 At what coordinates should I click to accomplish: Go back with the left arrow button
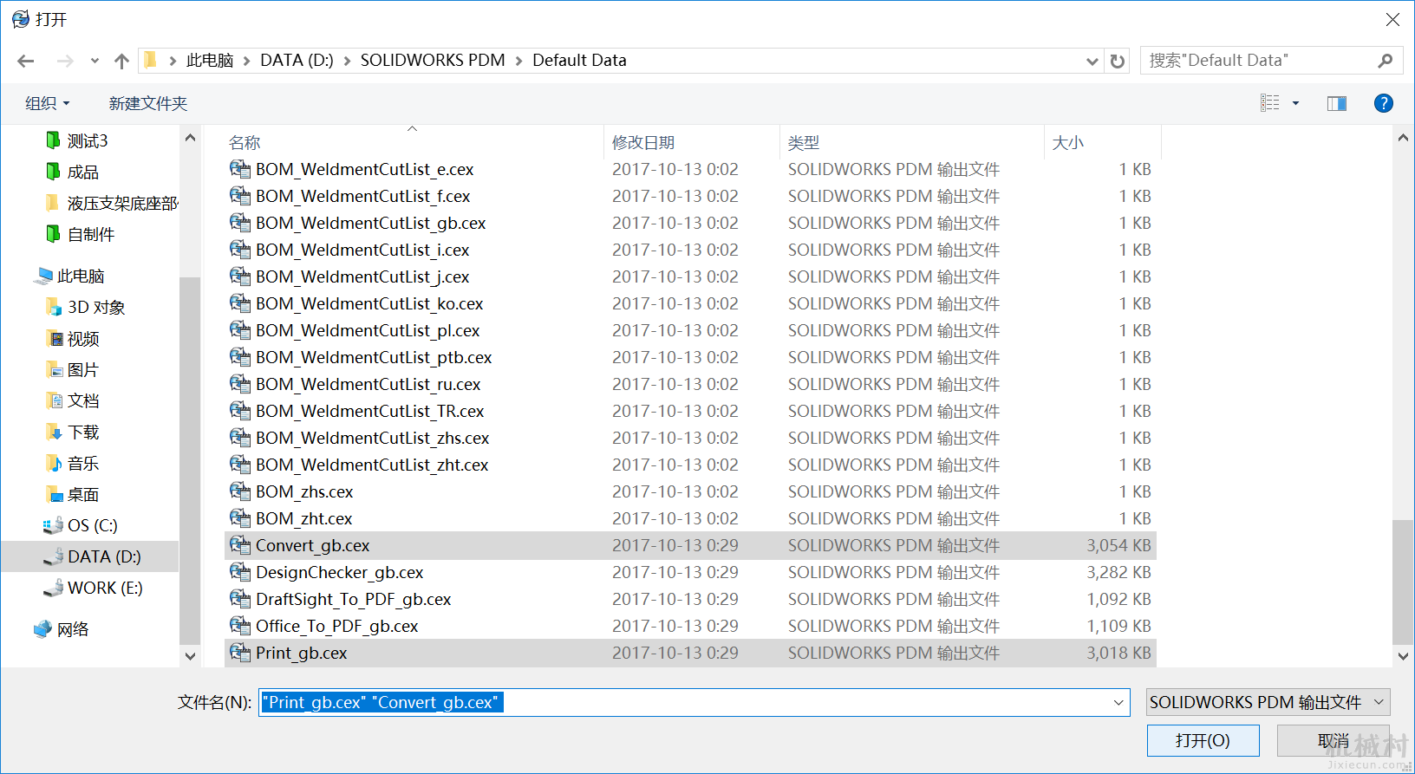(26, 61)
